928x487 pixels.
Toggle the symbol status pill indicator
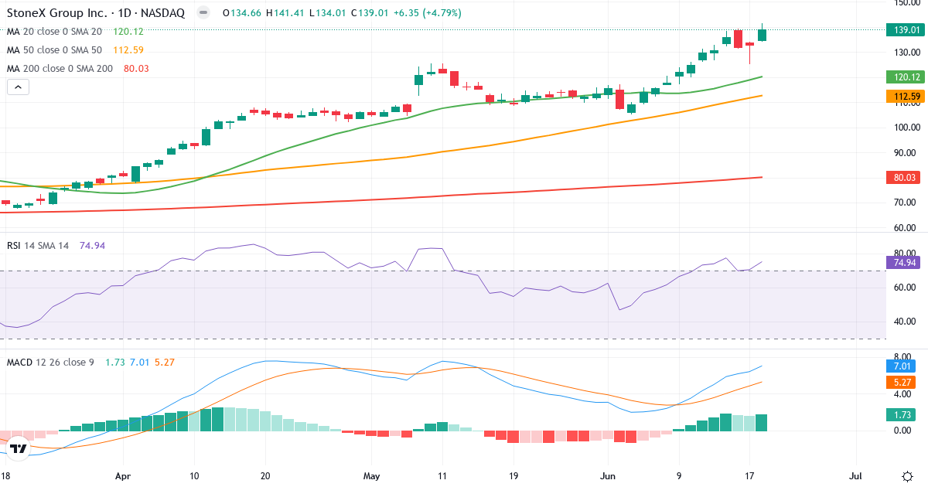pyautogui.click(x=203, y=13)
